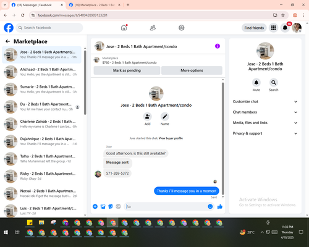Open a new browser tab

[x=128, y=5]
